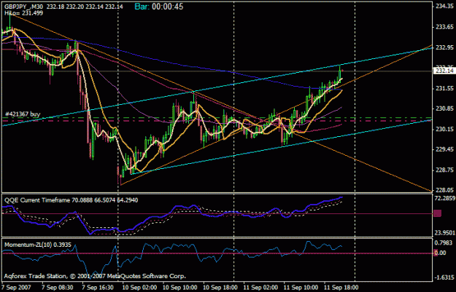Click the 7 Sep 08:30 time axis label

click(58, 288)
